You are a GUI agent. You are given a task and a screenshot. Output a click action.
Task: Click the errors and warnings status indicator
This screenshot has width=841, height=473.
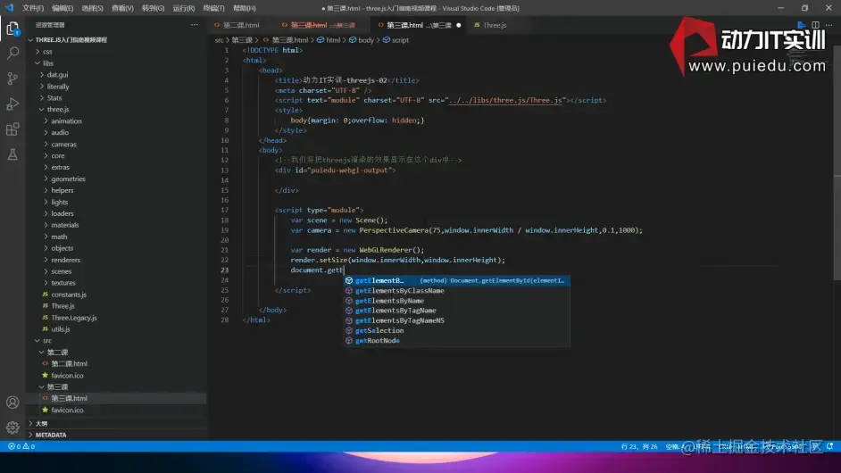click(21, 446)
